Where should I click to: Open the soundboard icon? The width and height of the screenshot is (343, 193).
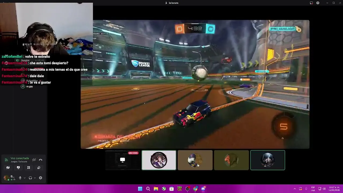click(x=39, y=168)
